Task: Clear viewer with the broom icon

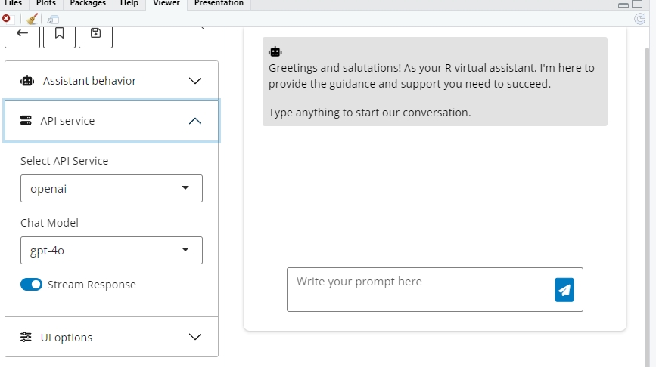Action: (32, 19)
